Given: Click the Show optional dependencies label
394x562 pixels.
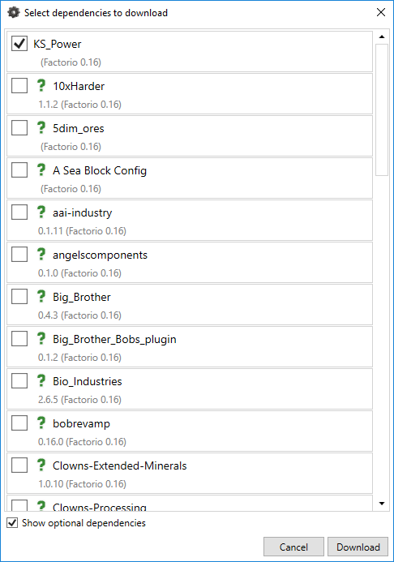Looking at the screenshot, I should point(84,523).
